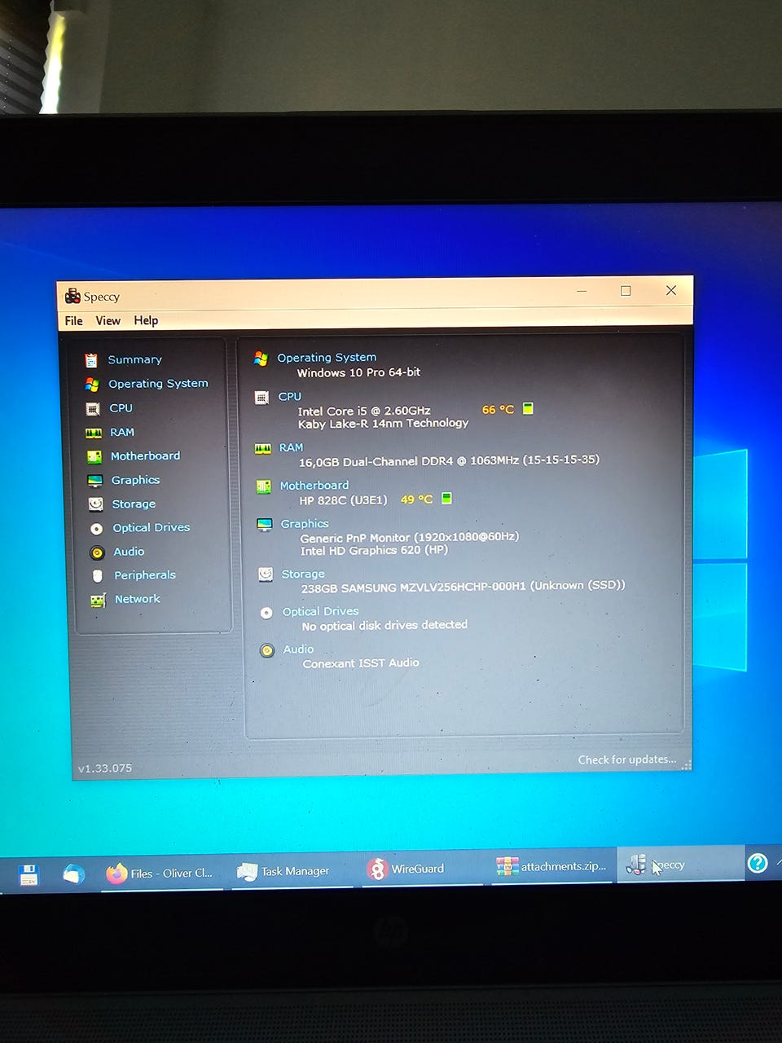The image size is (782, 1043).
Task: Click the Motherboard heading in summary panel
Action: 314,485
